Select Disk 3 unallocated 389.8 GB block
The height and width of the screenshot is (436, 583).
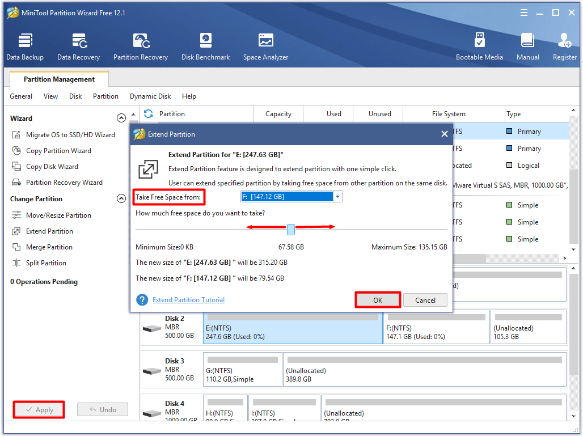tap(425, 370)
